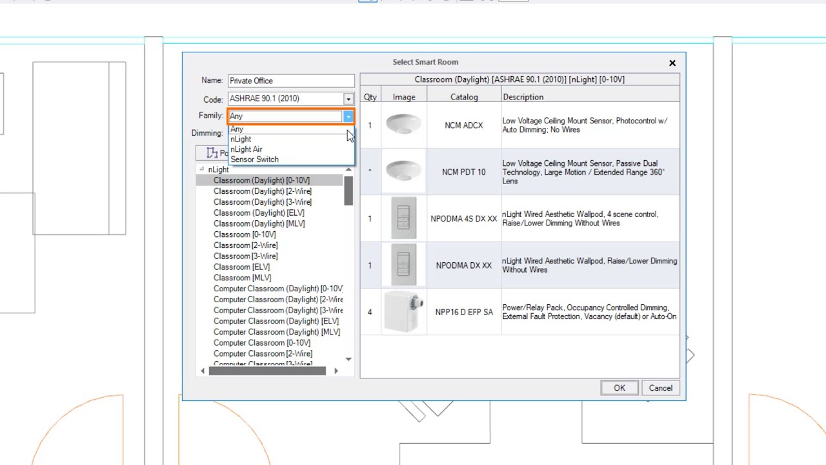
Task: Select the NPODMA DX XX catalog cell
Action: 464,265
